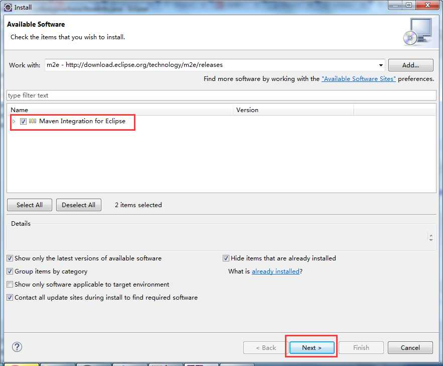The height and width of the screenshot is (366, 443).
Task: Toggle Show only the latest versions checkbox
Action: tap(10, 258)
